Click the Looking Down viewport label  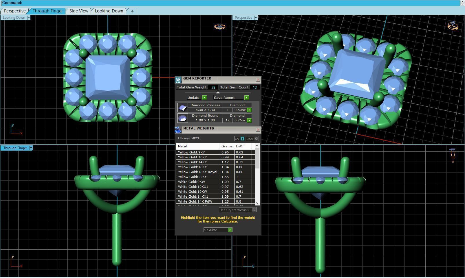(x=14, y=18)
